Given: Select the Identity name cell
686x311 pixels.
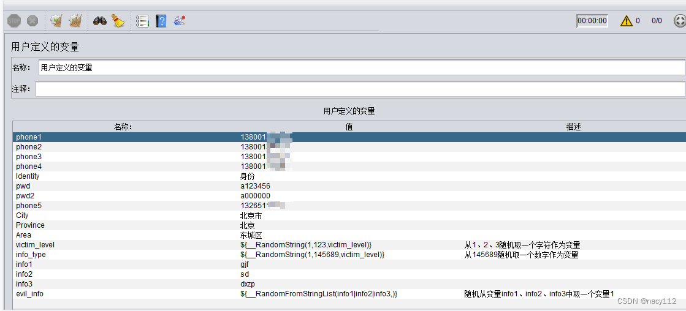Looking at the screenshot, I should [x=124, y=176].
